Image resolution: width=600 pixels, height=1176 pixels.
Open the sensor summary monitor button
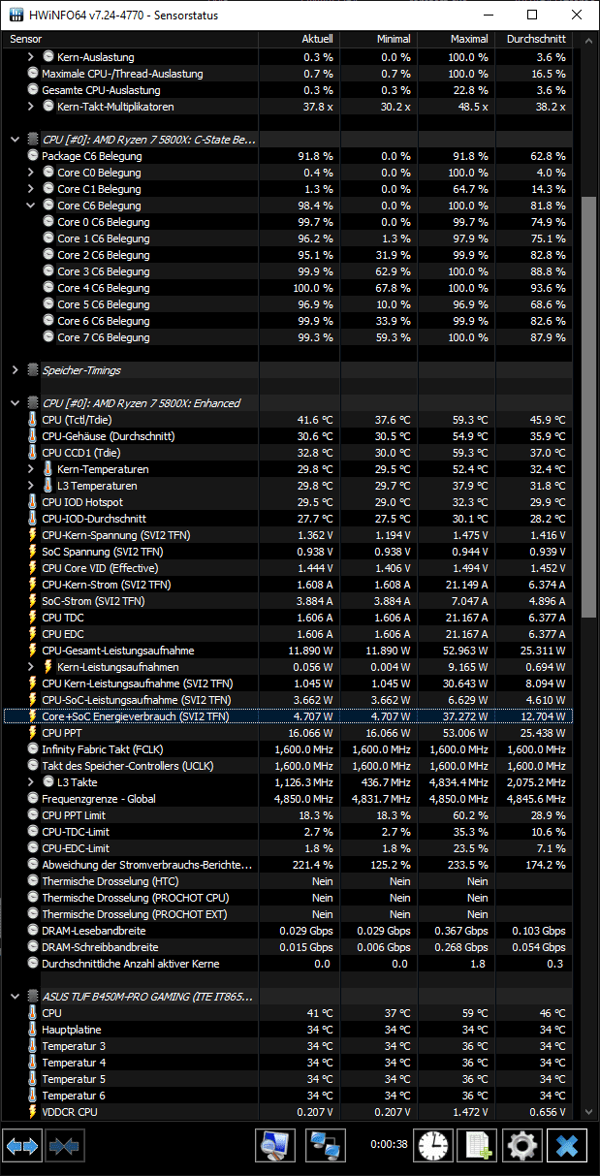[x=275, y=1146]
